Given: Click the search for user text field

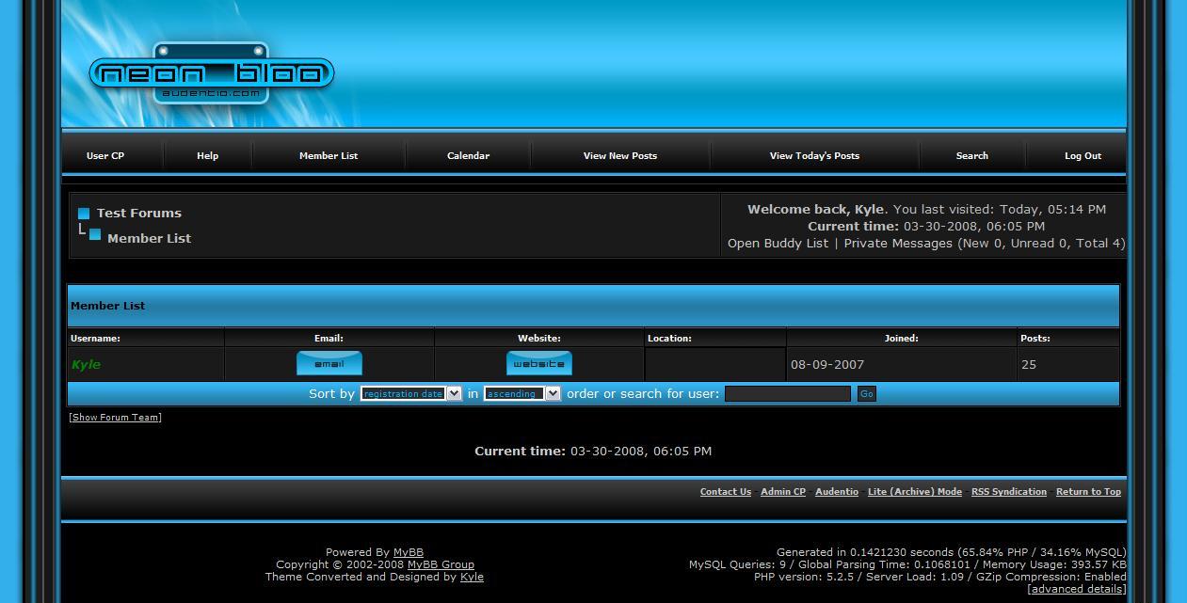Looking at the screenshot, I should 787,394.
